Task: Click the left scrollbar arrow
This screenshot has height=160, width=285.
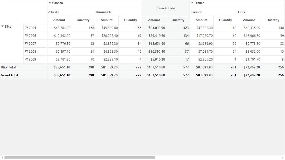Action: click(2, 158)
